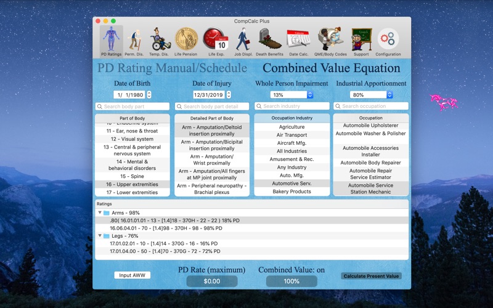
Task: Select the Agriculture industry
Action: pos(291,127)
